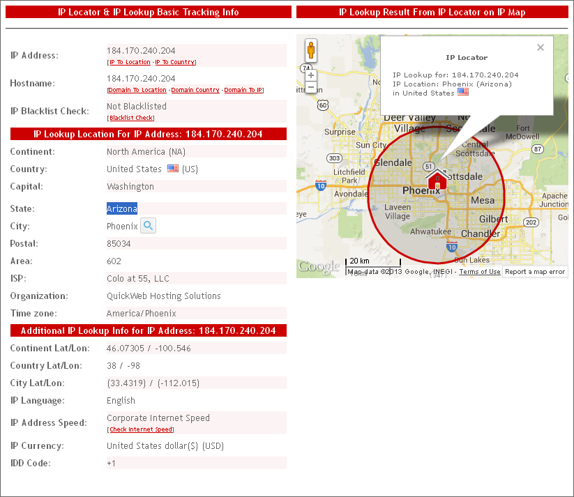Viewport: 574px width, 497px height.
Task: Click the route 87 marker on map
Action: coord(537,149)
